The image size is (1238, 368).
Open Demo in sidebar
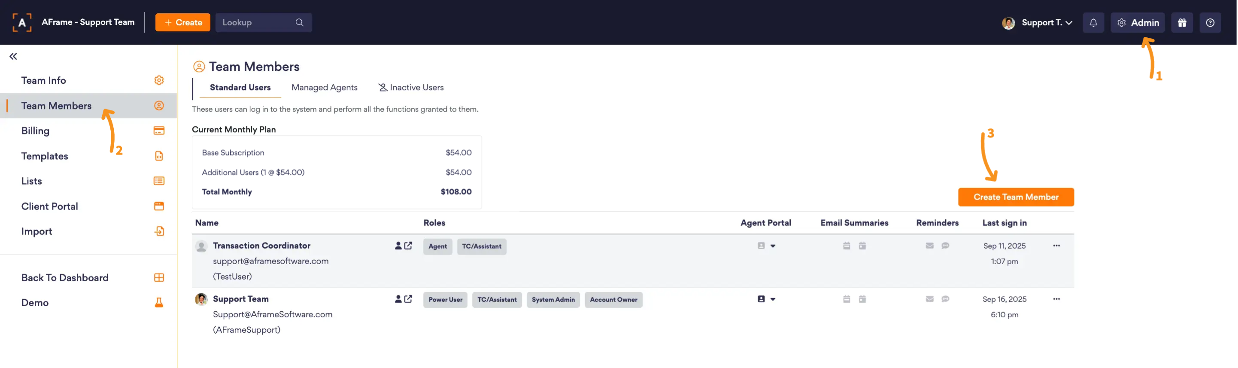[89, 303]
